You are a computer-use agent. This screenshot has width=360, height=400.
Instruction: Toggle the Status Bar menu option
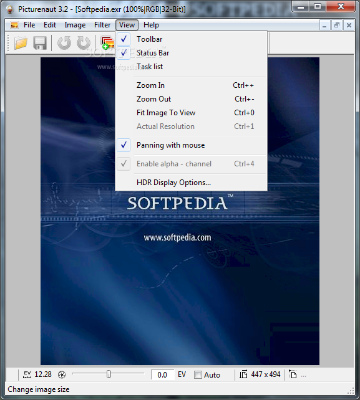(191, 53)
